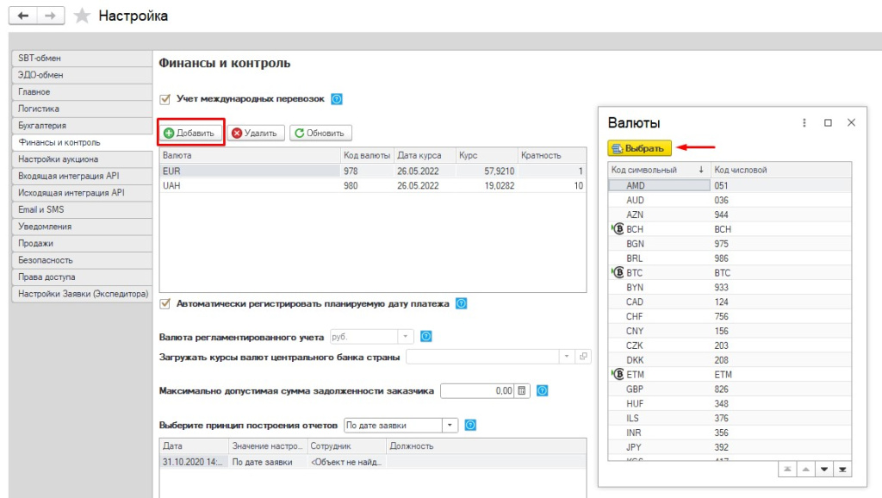Open help icon next to Автоматически регистрировать планируемую дату
The width and height of the screenshot is (882, 498).
(x=462, y=303)
